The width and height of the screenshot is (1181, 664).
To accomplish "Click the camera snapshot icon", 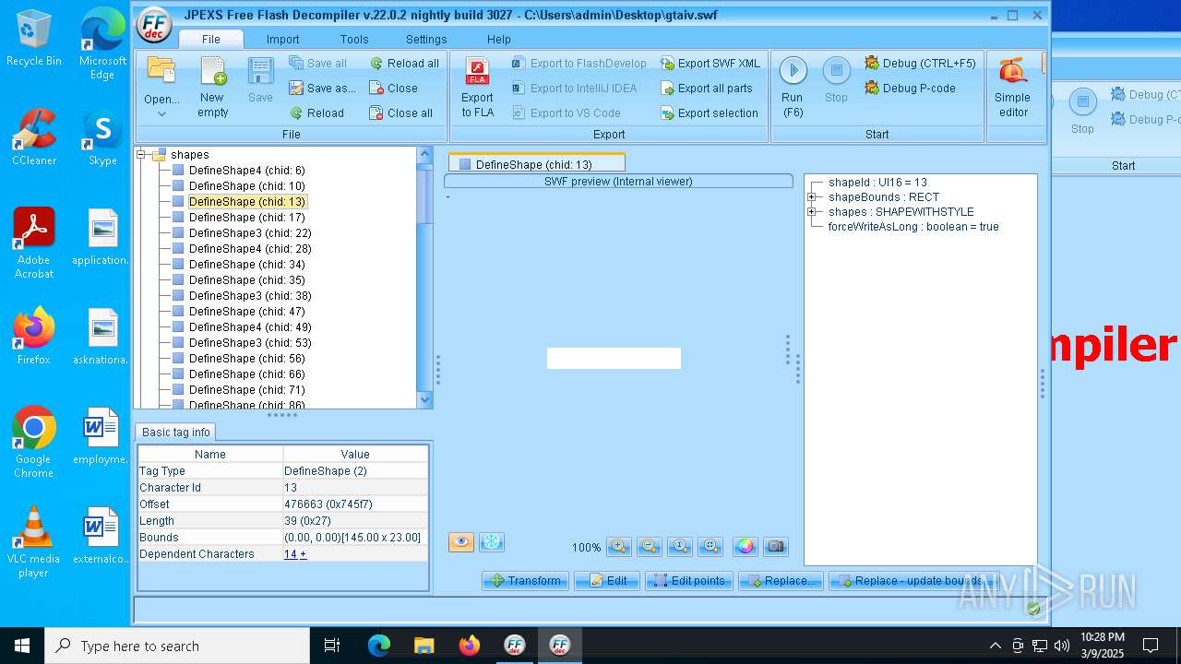I will [776, 547].
